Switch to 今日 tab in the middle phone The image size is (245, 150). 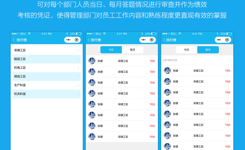[x=111, y=50]
